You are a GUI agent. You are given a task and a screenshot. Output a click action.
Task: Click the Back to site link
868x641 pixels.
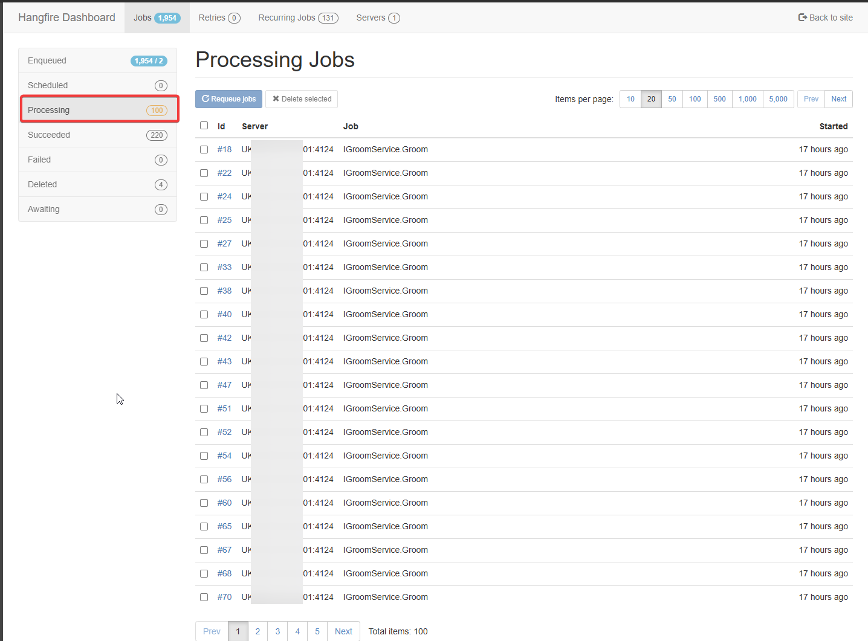[x=825, y=18]
